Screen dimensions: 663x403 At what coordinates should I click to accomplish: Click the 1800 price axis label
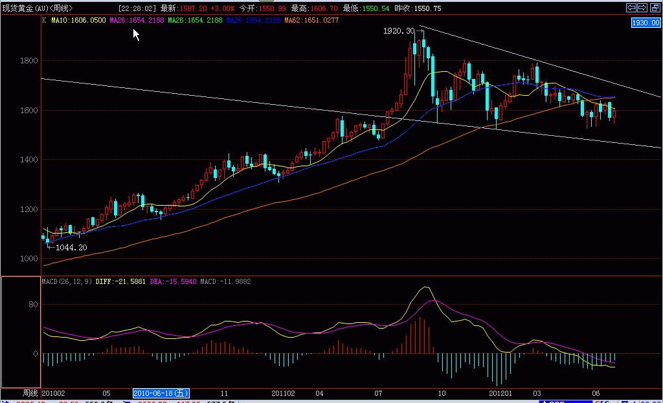tap(28, 61)
